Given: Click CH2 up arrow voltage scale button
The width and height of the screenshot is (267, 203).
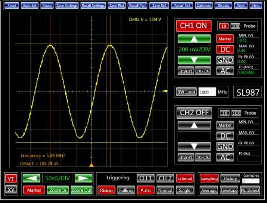Looking at the screenshot, I should tap(194, 125).
